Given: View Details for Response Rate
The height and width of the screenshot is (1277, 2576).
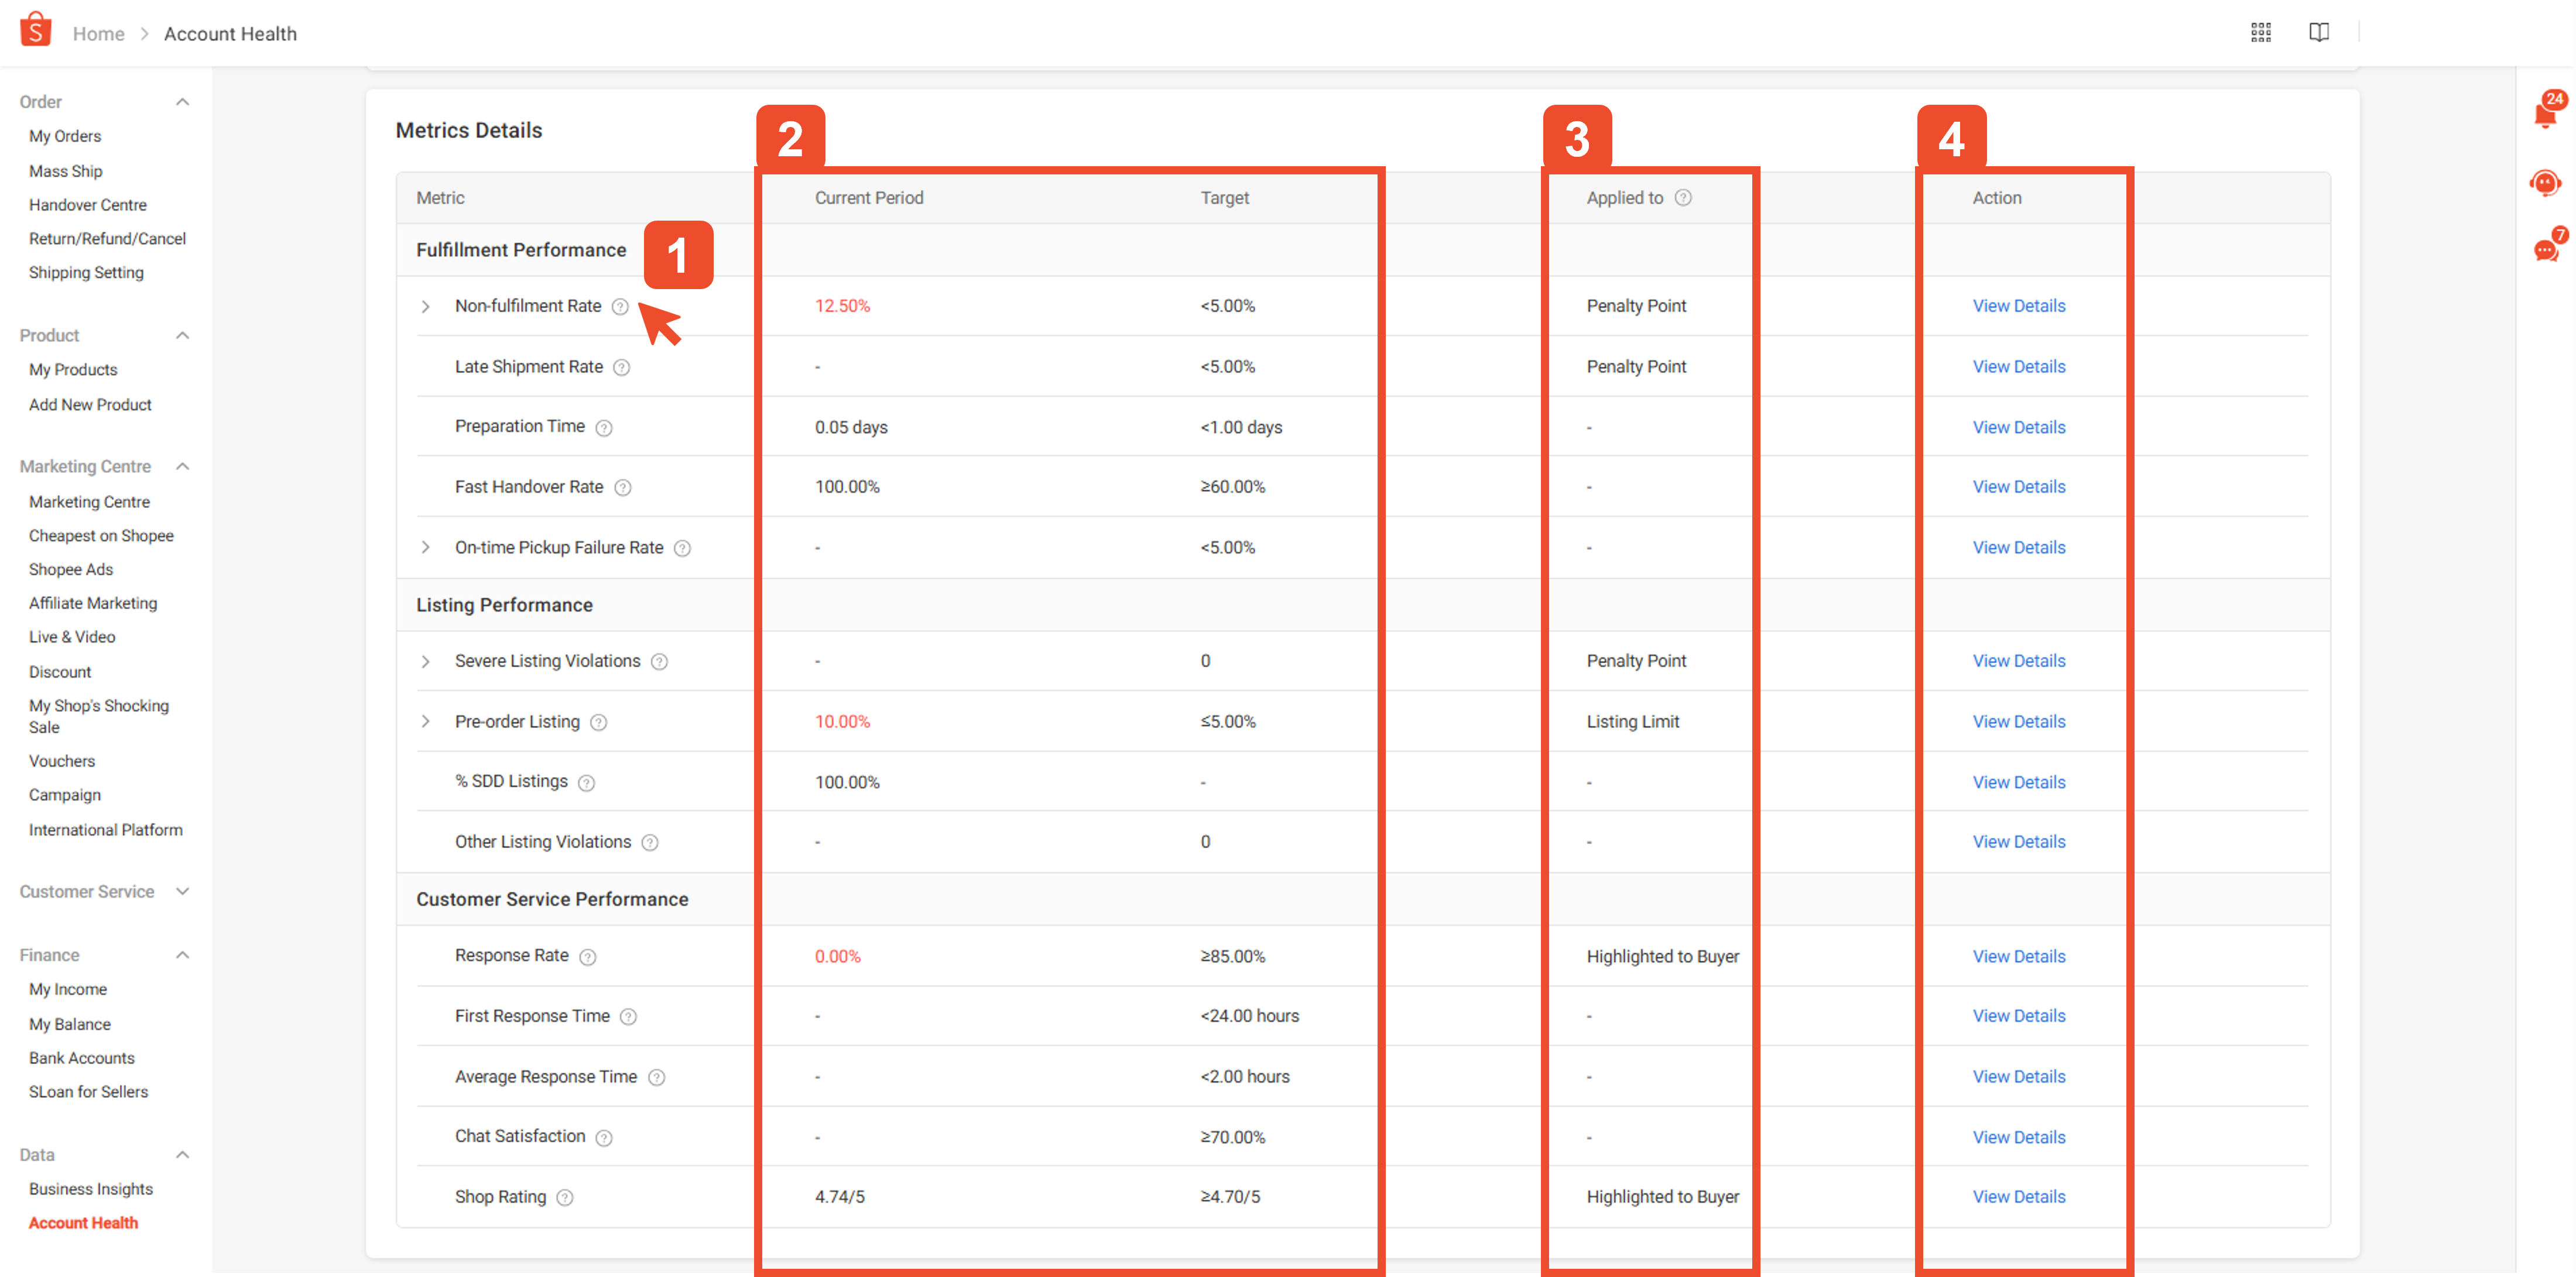Looking at the screenshot, I should (2018, 957).
